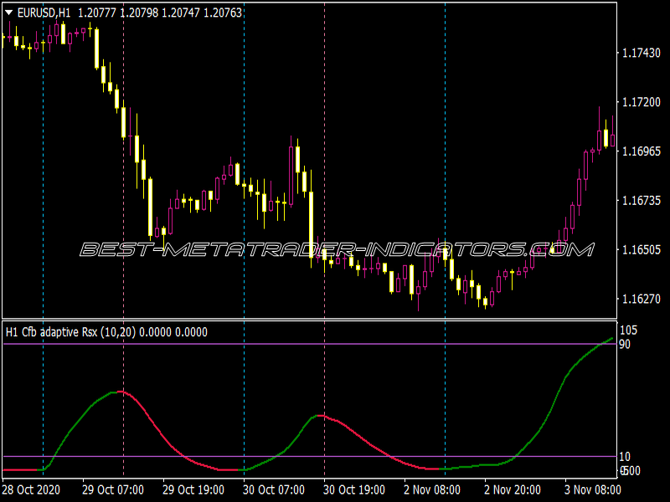This screenshot has width=670, height=502.
Task: Select price level 1.17200 on the scale
Action: click(642, 102)
